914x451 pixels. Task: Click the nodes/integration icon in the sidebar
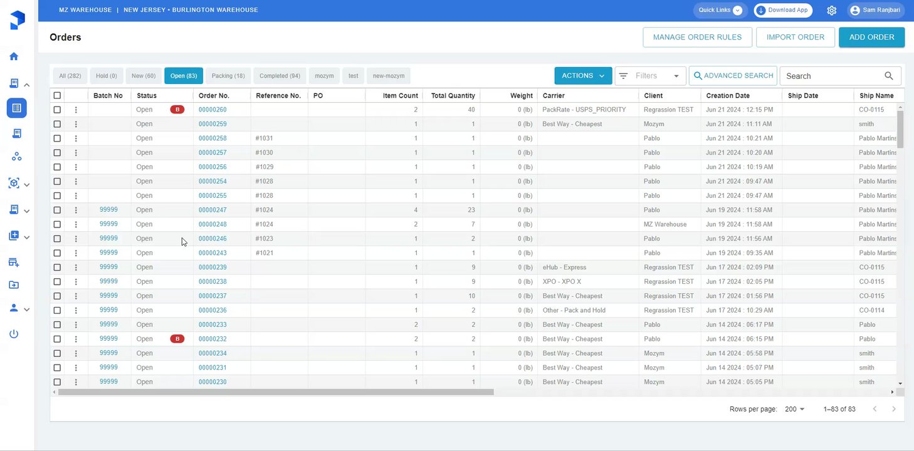click(x=17, y=157)
